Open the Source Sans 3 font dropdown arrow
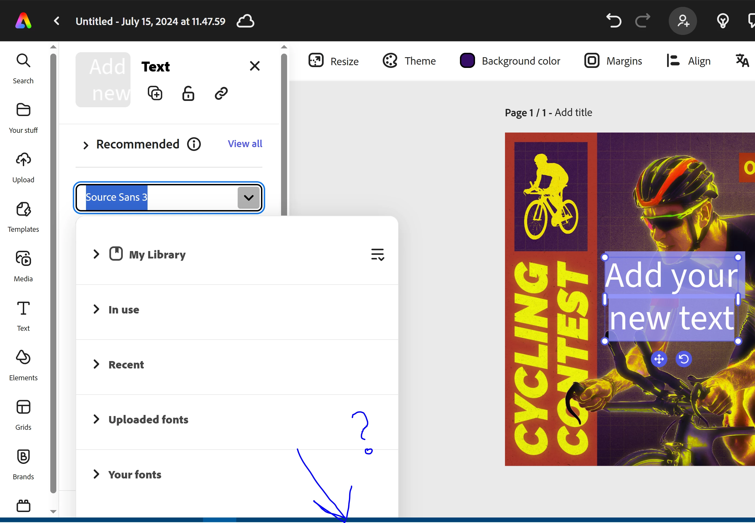Screen dimensions: 755x523 (248, 198)
